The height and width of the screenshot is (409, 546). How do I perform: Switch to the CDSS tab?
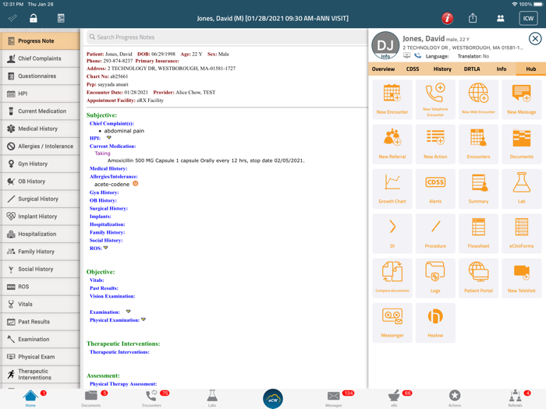(413, 69)
